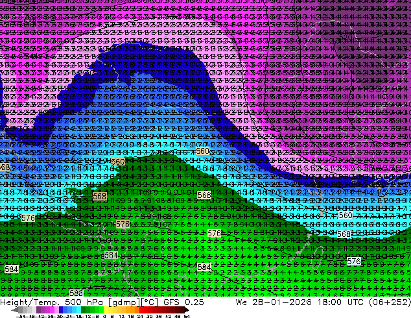Click the '[gdmp]' unit label
Viewport: 411px width, 318px height.
tap(124, 302)
